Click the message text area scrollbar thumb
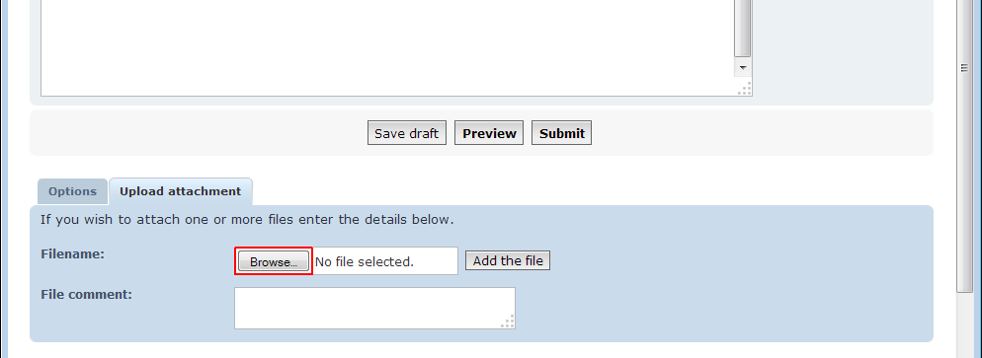Viewport: 982px width, 358px height. point(743,29)
